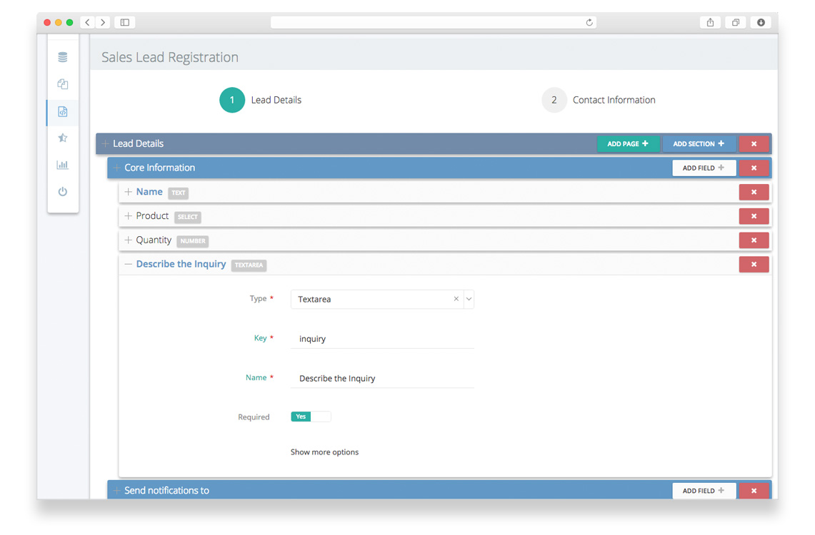Open the bar chart reports icon
815x535 pixels.
point(63,165)
